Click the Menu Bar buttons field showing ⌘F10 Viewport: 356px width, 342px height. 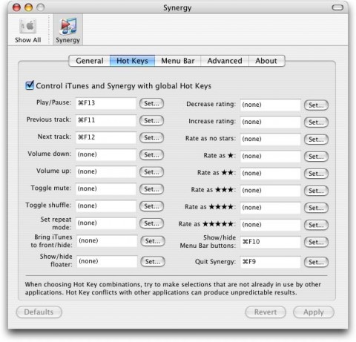[270, 242]
